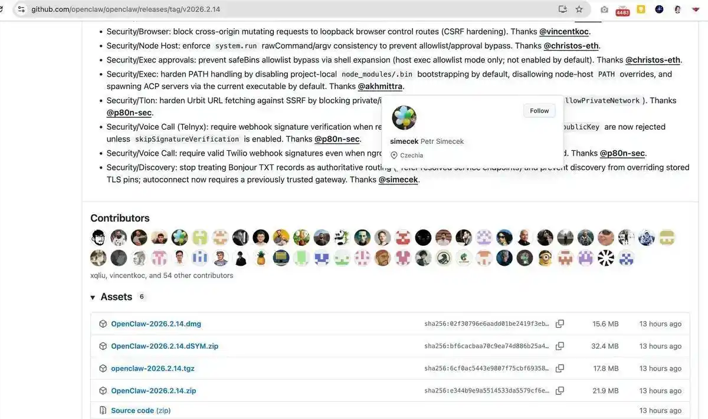The image size is (708, 419).
Task: Click the site information icon in address bar
Action: click(x=21, y=9)
